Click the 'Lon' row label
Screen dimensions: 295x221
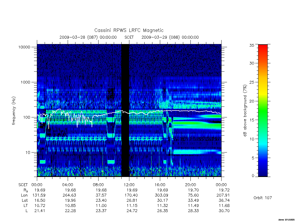point(24,195)
